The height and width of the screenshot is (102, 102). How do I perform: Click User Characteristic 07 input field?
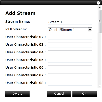click(x=70, y=75)
